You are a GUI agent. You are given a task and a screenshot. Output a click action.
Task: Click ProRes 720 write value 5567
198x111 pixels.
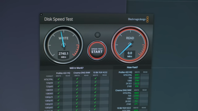point(137,78)
